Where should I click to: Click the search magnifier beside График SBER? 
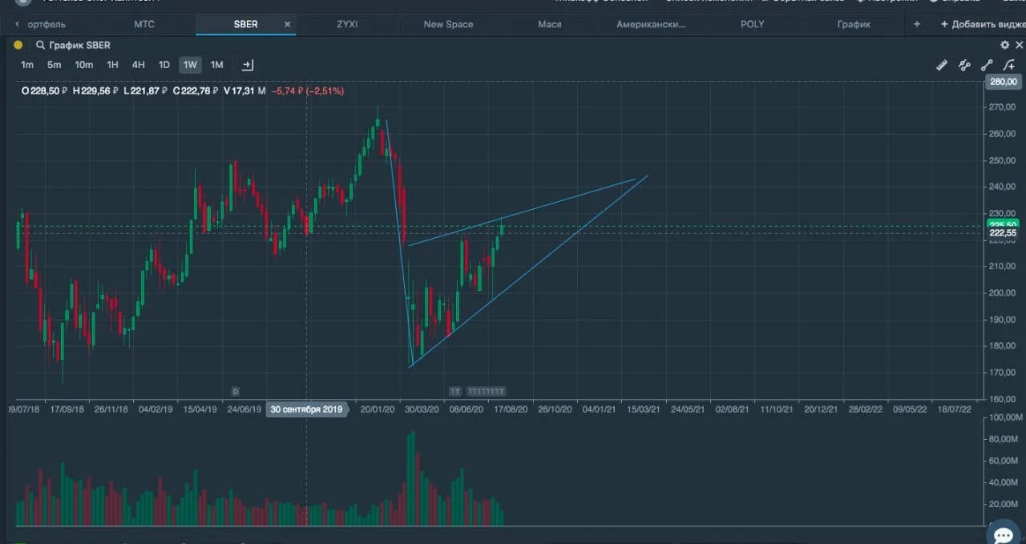click(40, 46)
